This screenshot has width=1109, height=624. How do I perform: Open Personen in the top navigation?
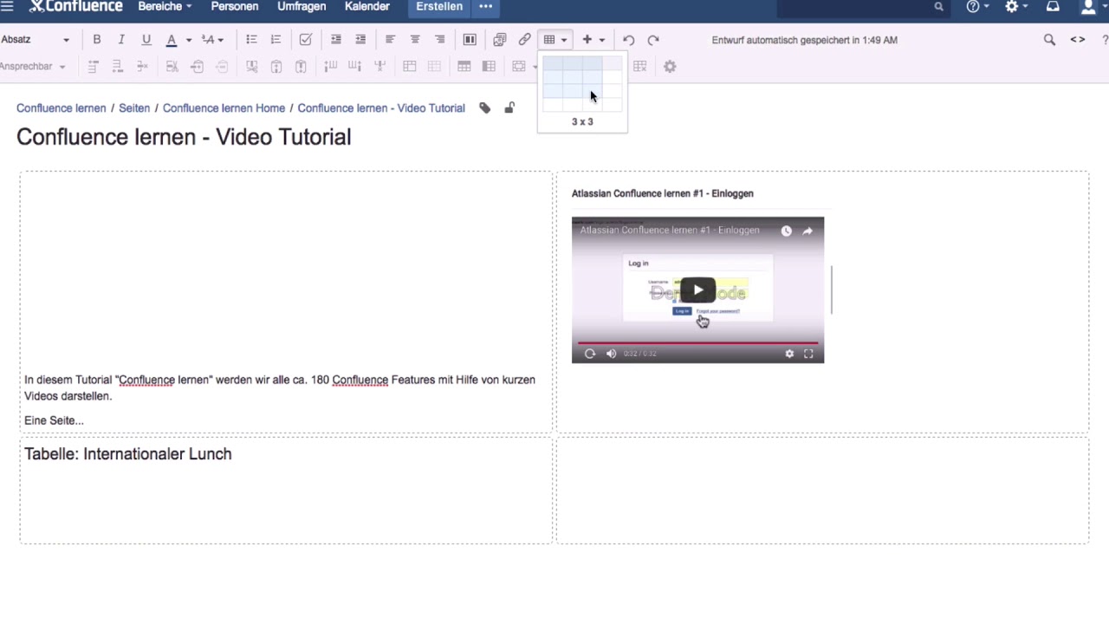click(235, 6)
